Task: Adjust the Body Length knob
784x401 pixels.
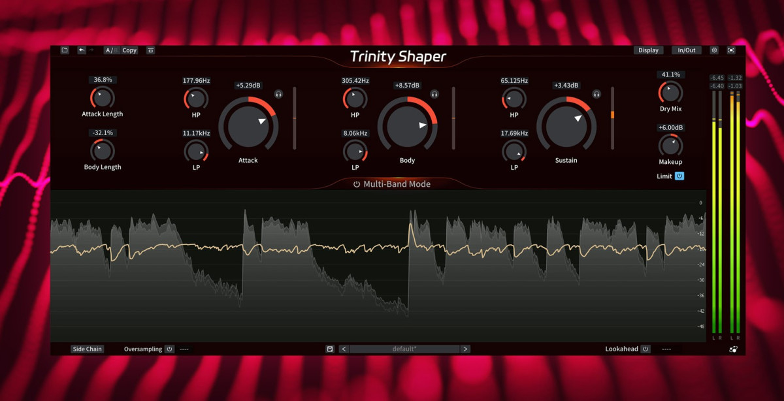Action: point(102,150)
